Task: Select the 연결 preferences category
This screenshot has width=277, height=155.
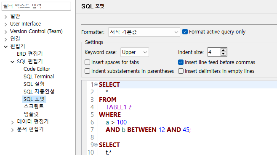Action: click(x=15, y=39)
